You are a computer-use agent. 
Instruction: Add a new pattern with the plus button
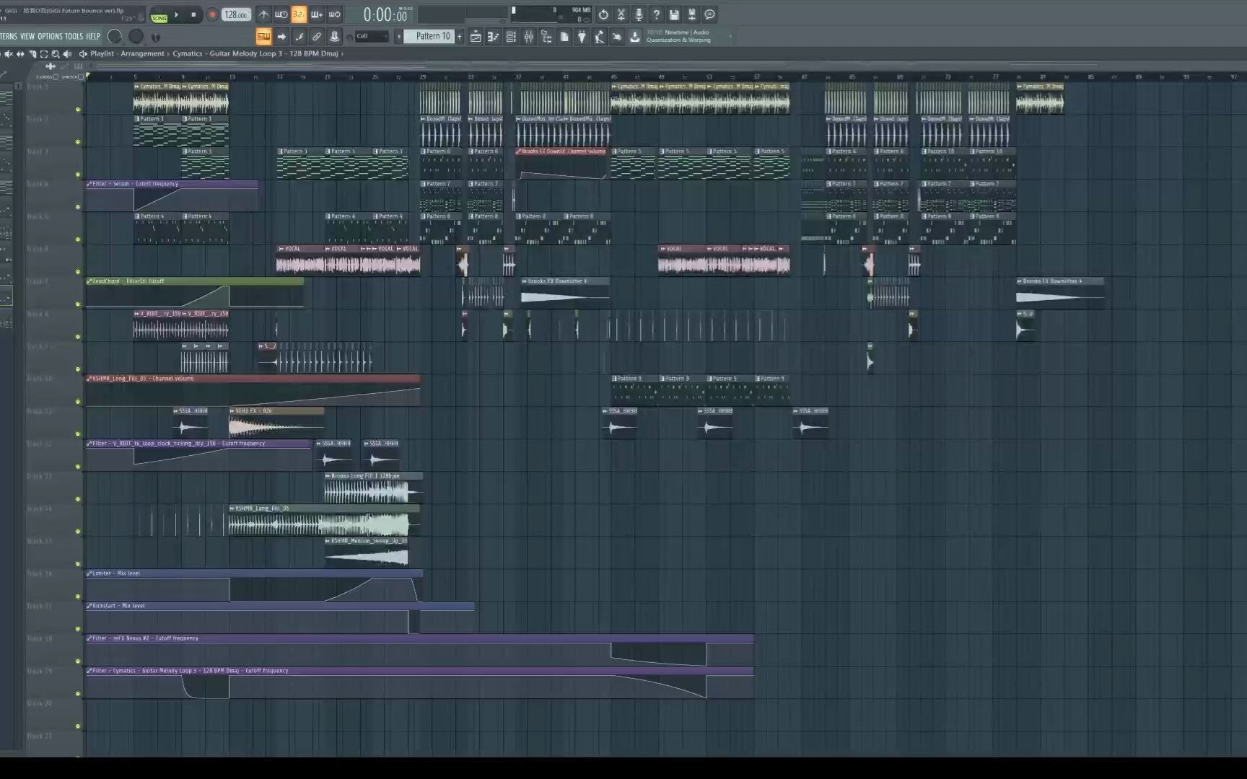pos(460,36)
